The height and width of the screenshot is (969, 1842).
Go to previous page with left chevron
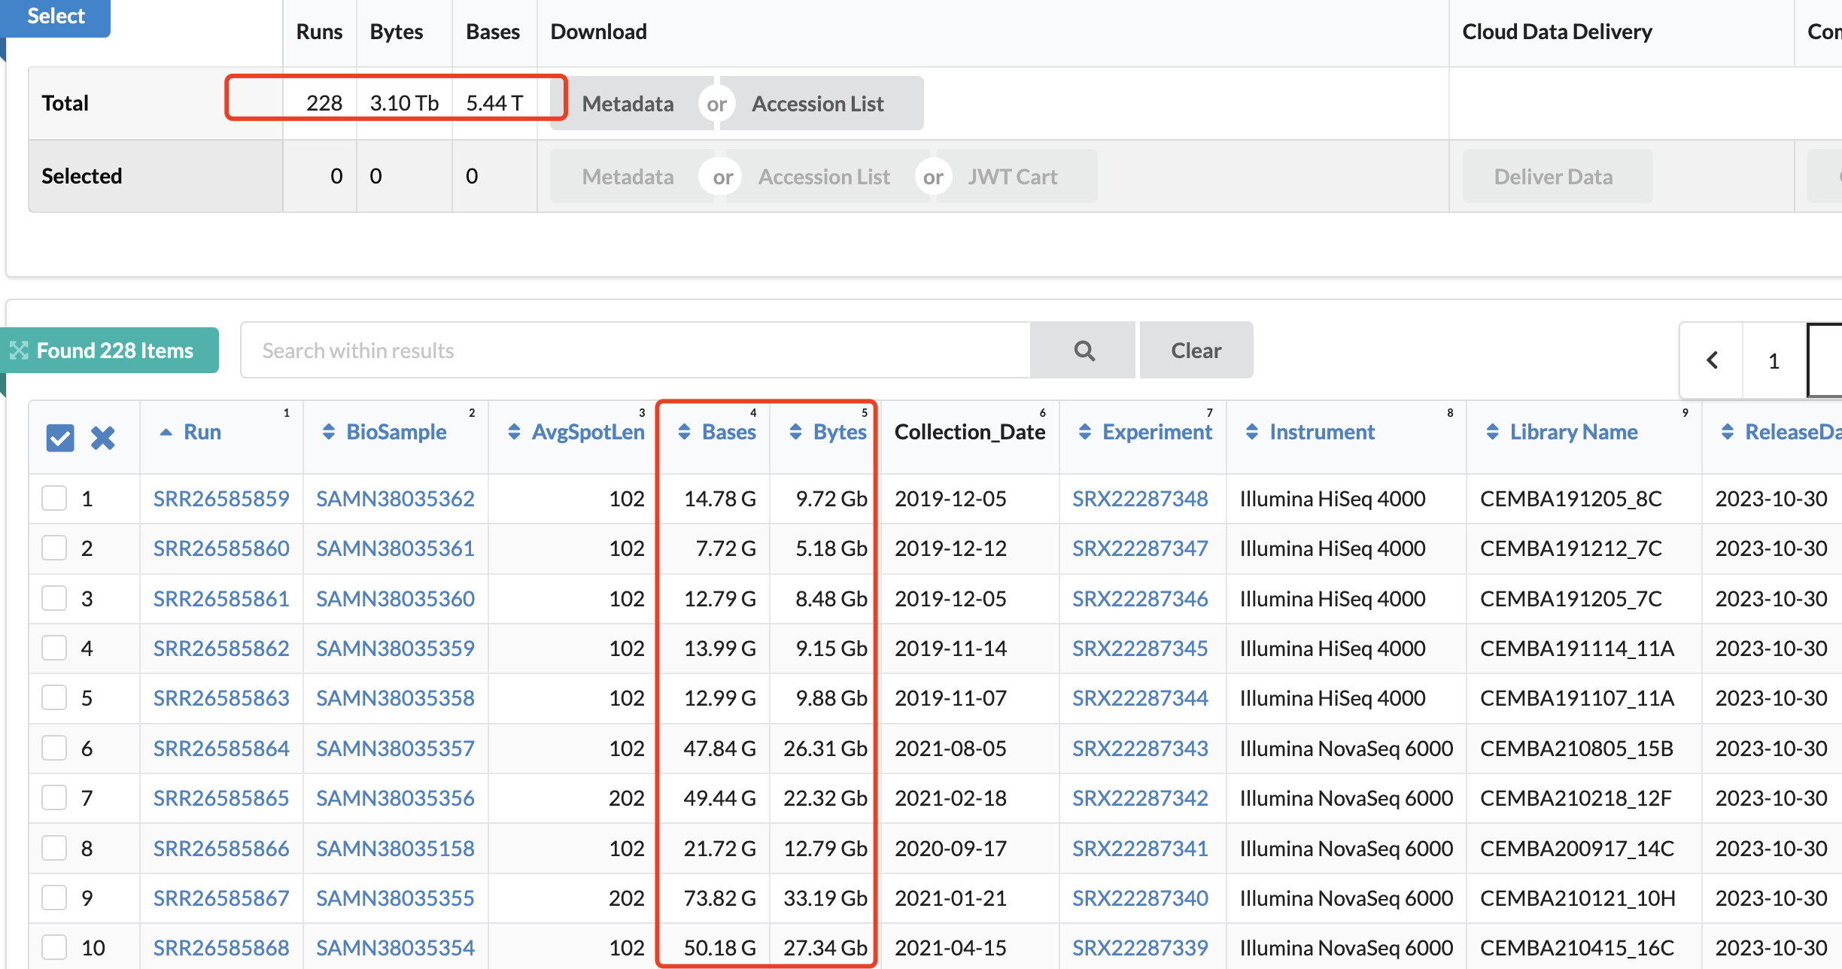pyautogui.click(x=1712, y=360)
